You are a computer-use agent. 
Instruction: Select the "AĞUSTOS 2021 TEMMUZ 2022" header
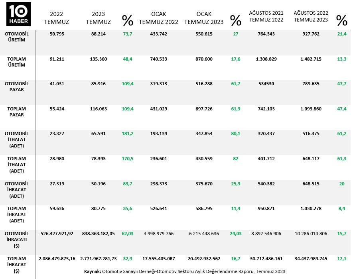click(x=266, y=16)
